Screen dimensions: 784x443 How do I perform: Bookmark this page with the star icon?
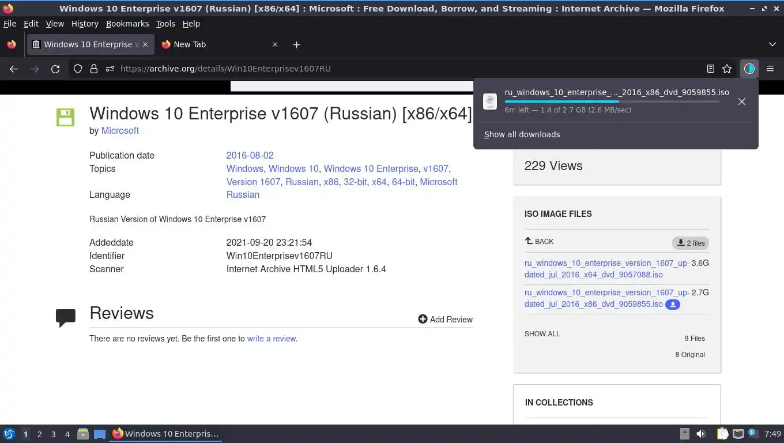pyautogui.click(x=727, y=69)
